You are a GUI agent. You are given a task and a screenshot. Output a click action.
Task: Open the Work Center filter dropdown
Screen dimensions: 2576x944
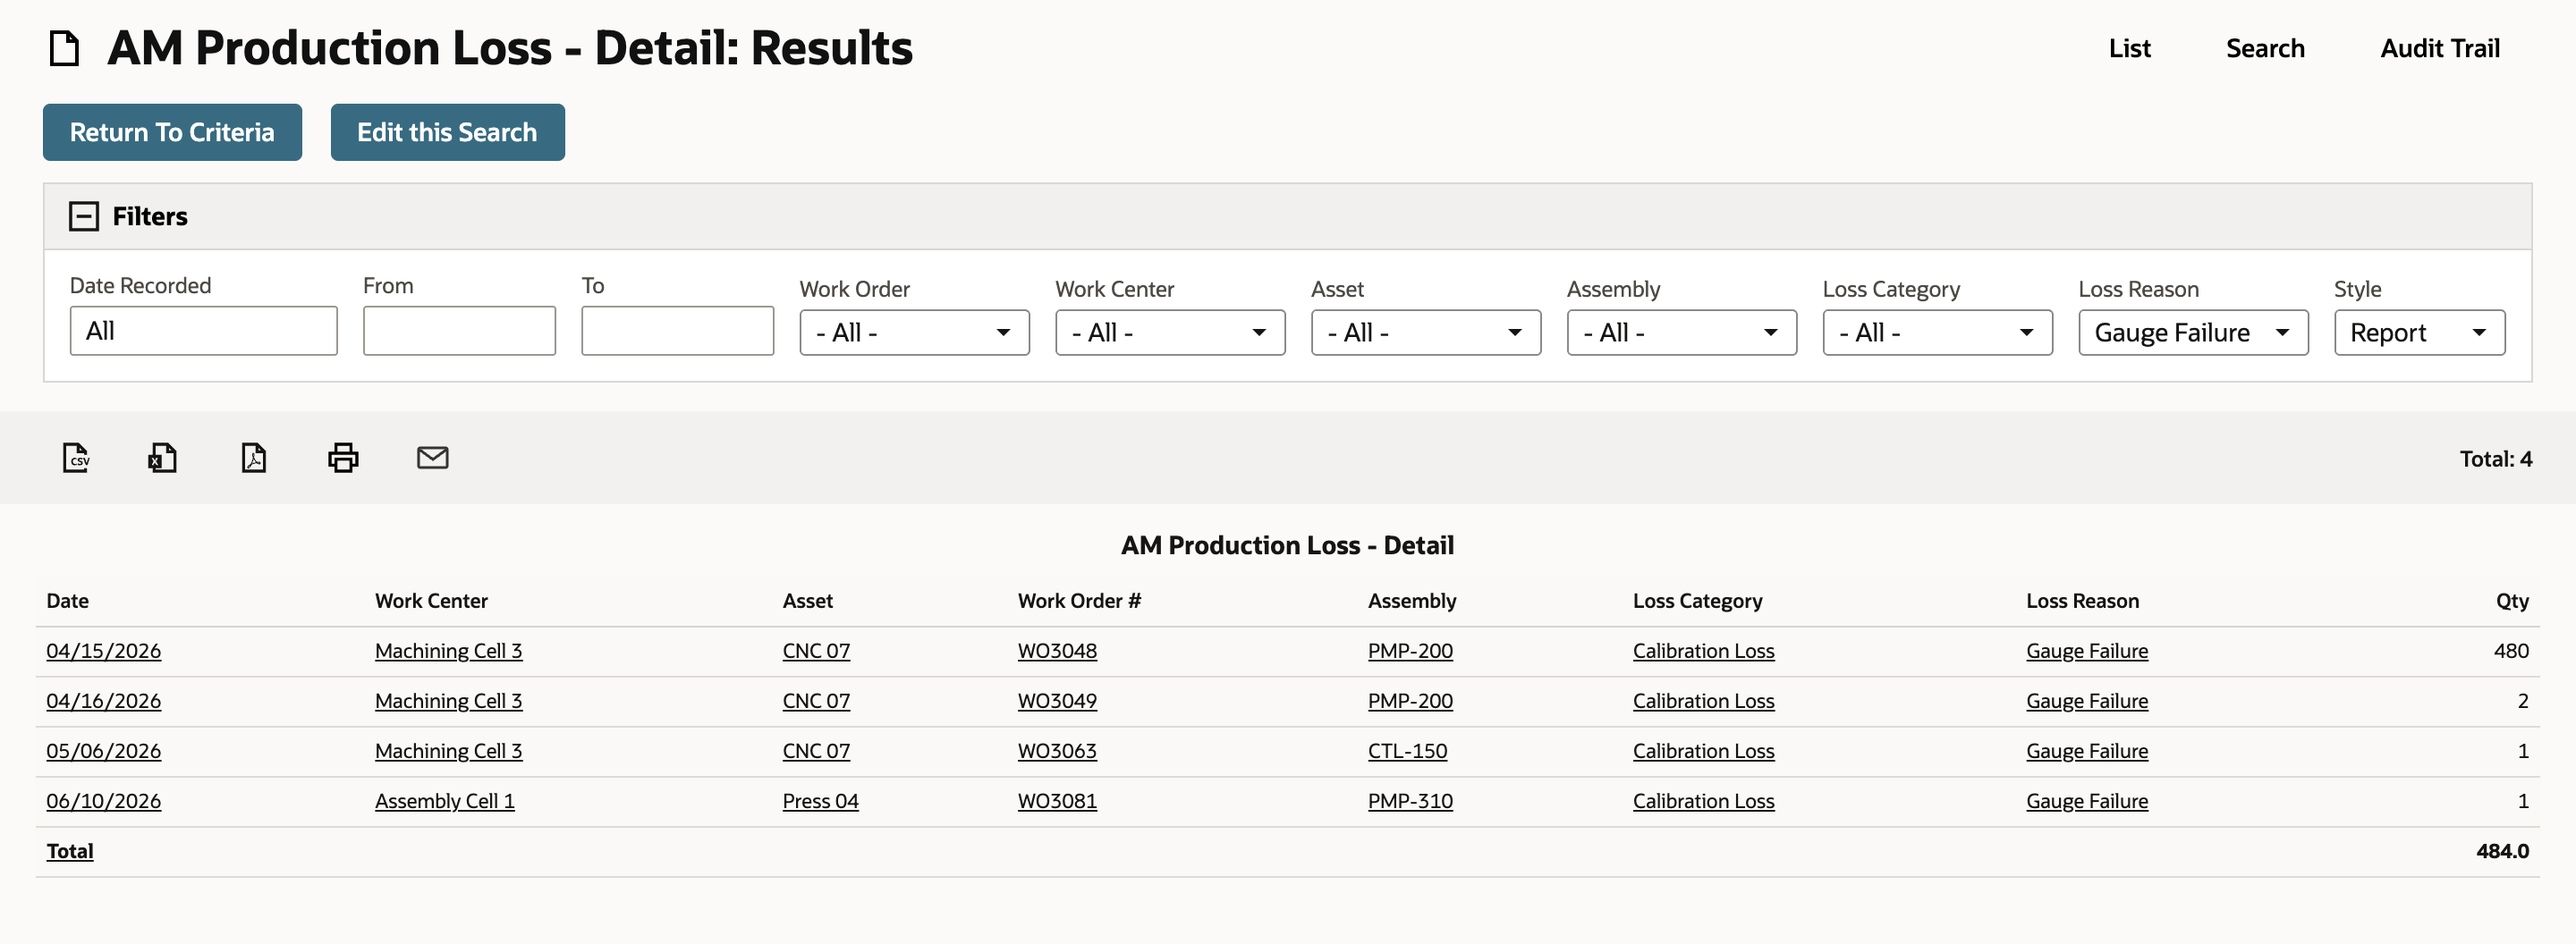[1170, 333]
